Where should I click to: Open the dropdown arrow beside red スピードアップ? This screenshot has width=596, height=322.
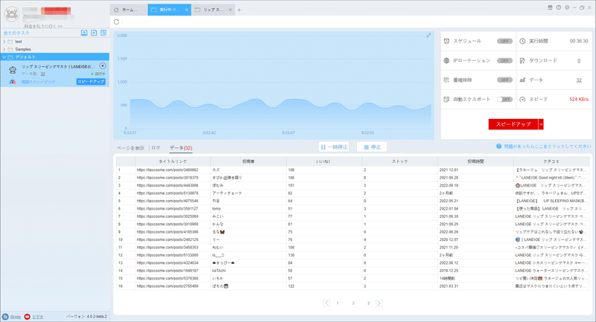coord(541,124)
